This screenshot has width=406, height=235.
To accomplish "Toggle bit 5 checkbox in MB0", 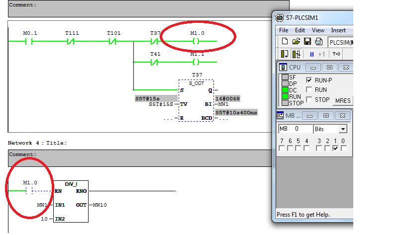I will pos(298,148).
